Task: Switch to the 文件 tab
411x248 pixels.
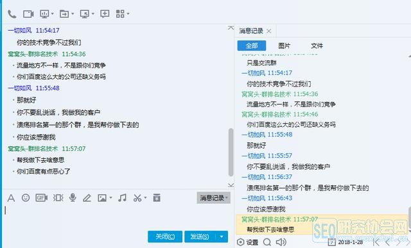Action: [x=317, y=45]
